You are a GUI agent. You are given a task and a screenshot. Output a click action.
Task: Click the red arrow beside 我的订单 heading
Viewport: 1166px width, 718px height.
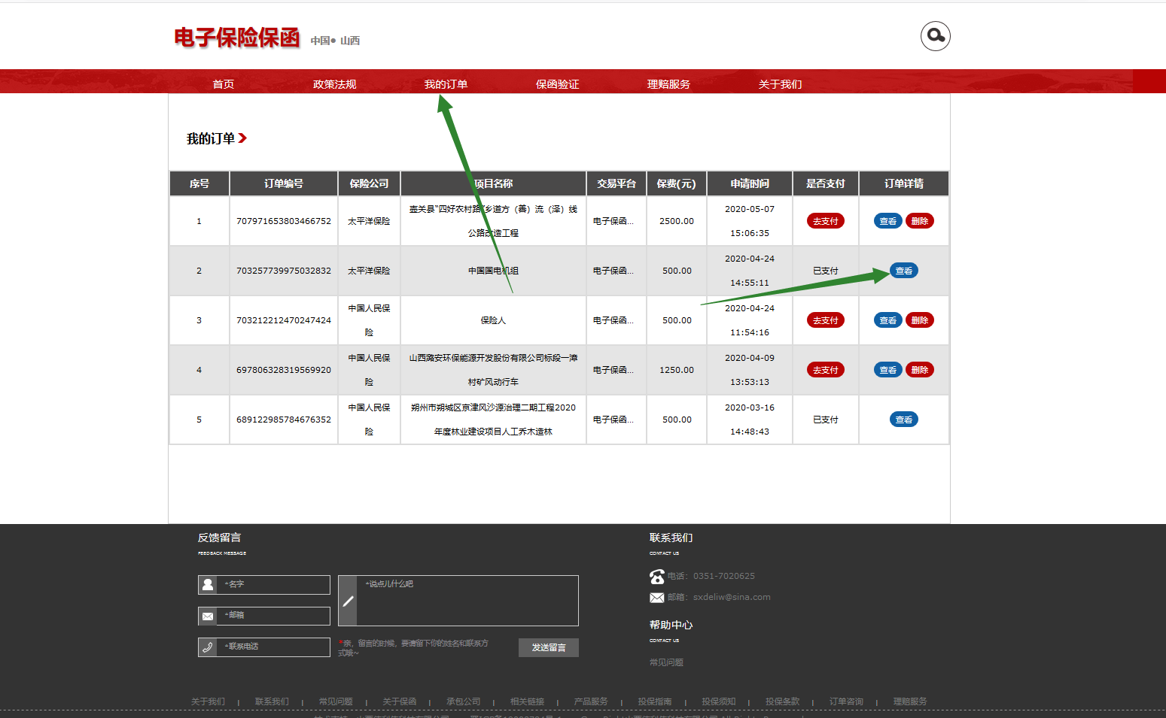pyautogui.click(x=242, y=138)
